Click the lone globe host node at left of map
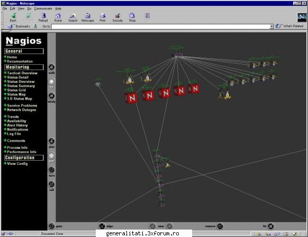Viewport: 308px width, 237px height. pos(98,84)
